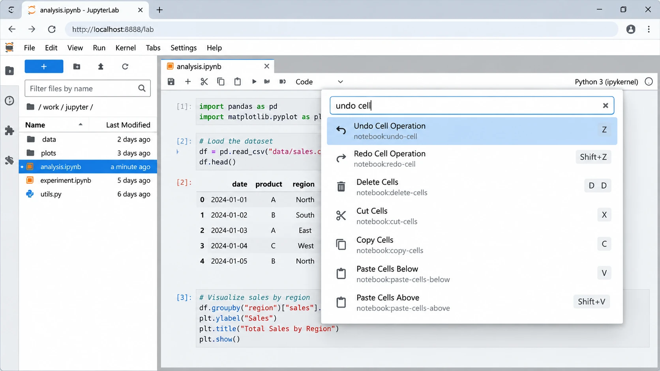The height and width of the screenshot is (371, 660).
Task: Reload the browser page
Action: [52, 29]
